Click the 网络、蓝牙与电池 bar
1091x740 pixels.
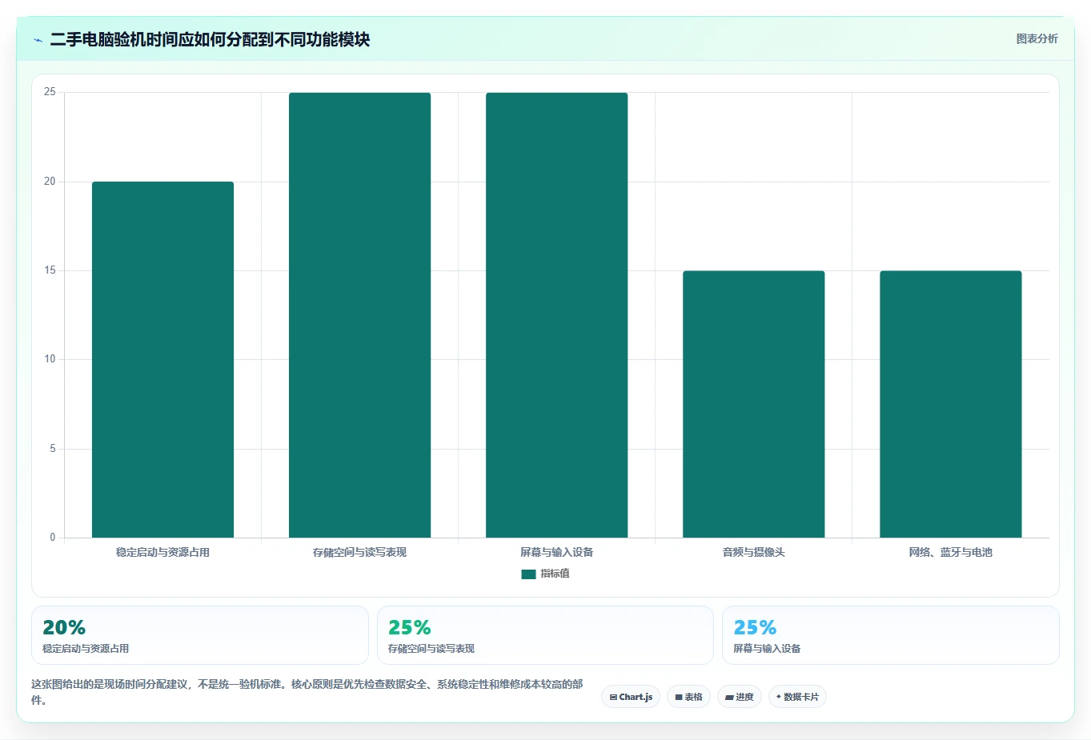(950, 404)
